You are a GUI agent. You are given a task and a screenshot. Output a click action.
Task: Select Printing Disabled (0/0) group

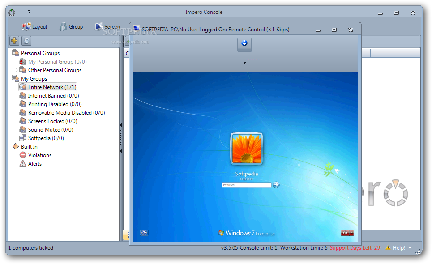pos(55,104)
